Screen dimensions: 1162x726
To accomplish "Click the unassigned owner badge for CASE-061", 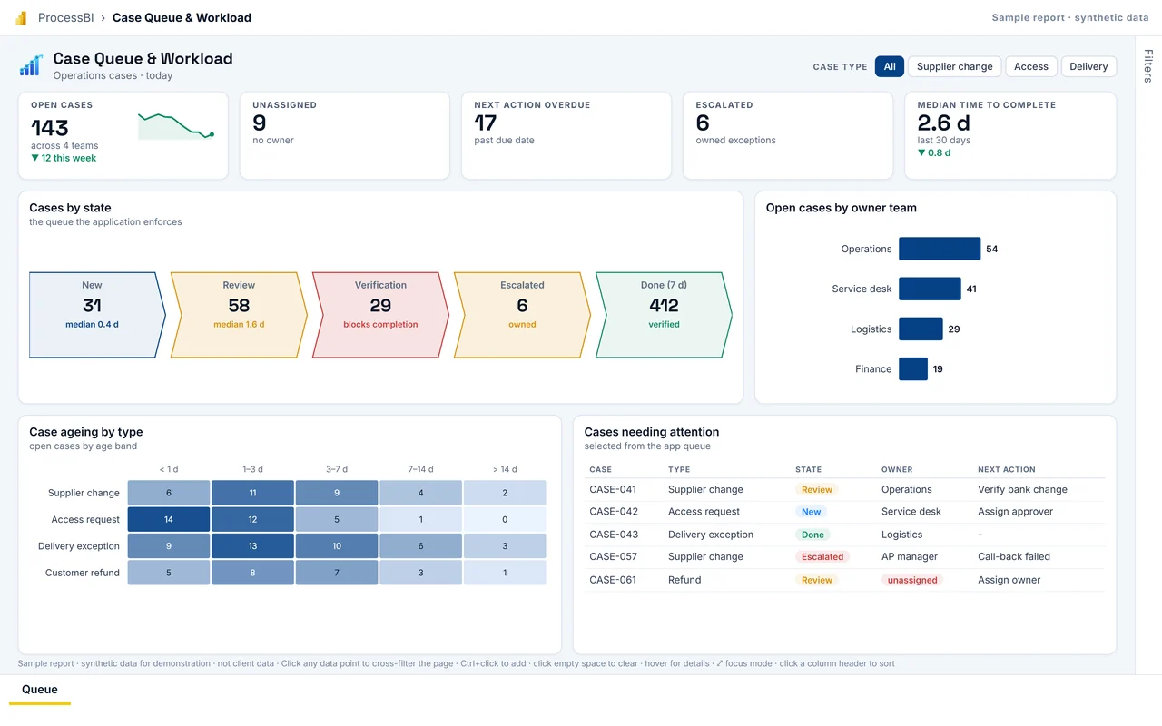I will [x=912, y=580].
